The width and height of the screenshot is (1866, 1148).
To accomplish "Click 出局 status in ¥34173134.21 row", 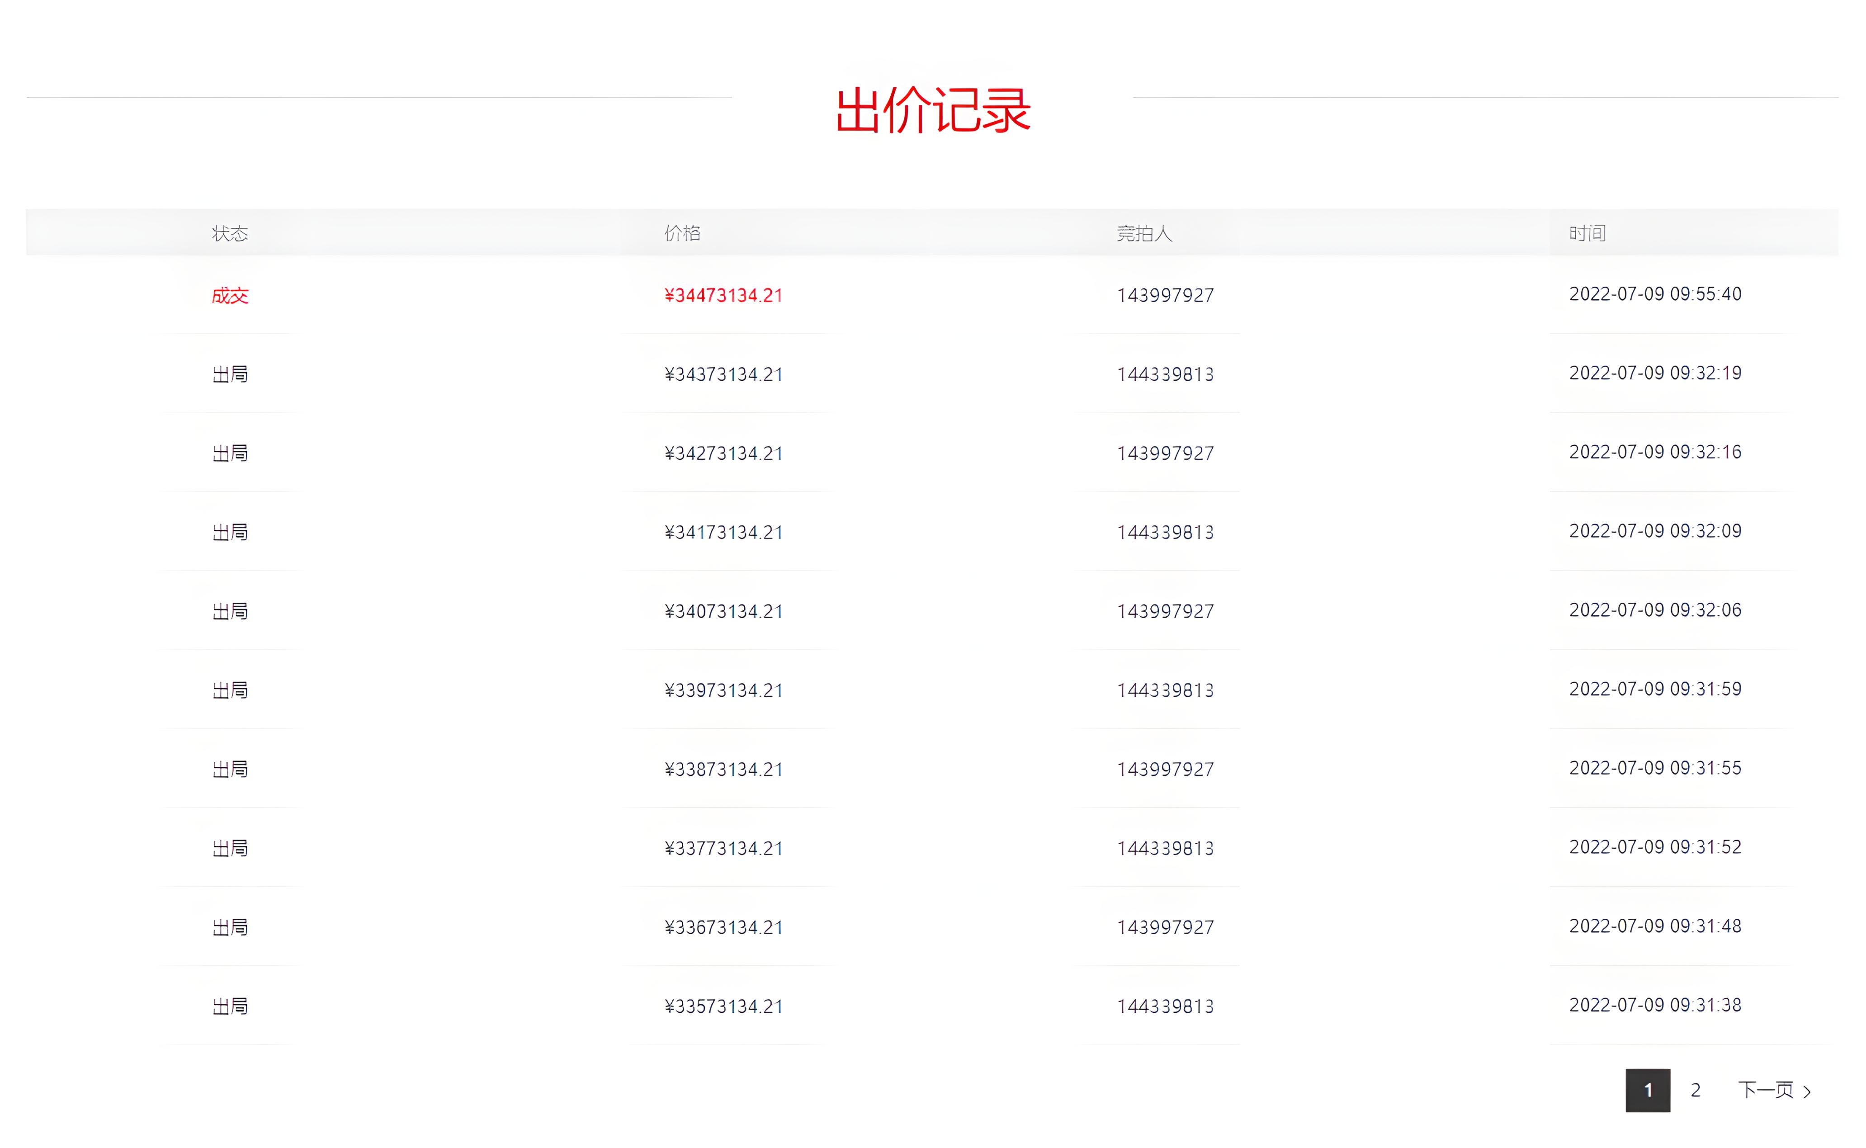I will (230, 532).
